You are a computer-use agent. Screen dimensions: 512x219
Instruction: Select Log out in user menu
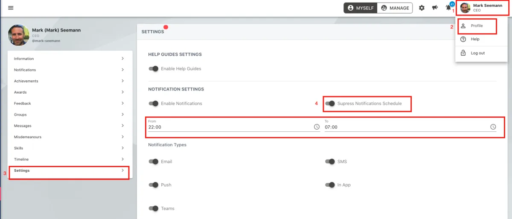(x=481, y=53)
